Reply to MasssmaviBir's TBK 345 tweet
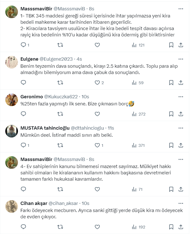The width and height of the screenshot is (192, 234). click(23, 45)
